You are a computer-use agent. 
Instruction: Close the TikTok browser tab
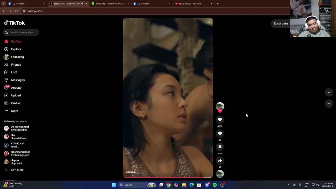tap(86, 4)
